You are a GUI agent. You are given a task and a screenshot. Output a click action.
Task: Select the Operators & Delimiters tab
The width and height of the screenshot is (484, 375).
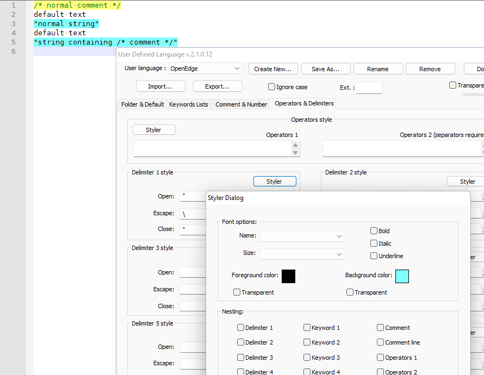[304, 103]
